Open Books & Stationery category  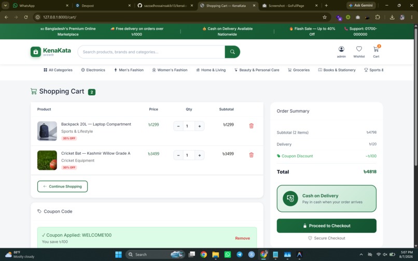point(337,70)
